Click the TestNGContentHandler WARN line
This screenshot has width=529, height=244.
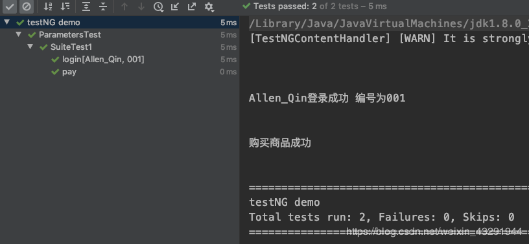[389, 38]
